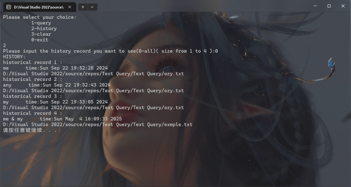Click the 'HISTORY:' heading line
The height and width of the screenshot is (187, 351).
pos(14,57)
